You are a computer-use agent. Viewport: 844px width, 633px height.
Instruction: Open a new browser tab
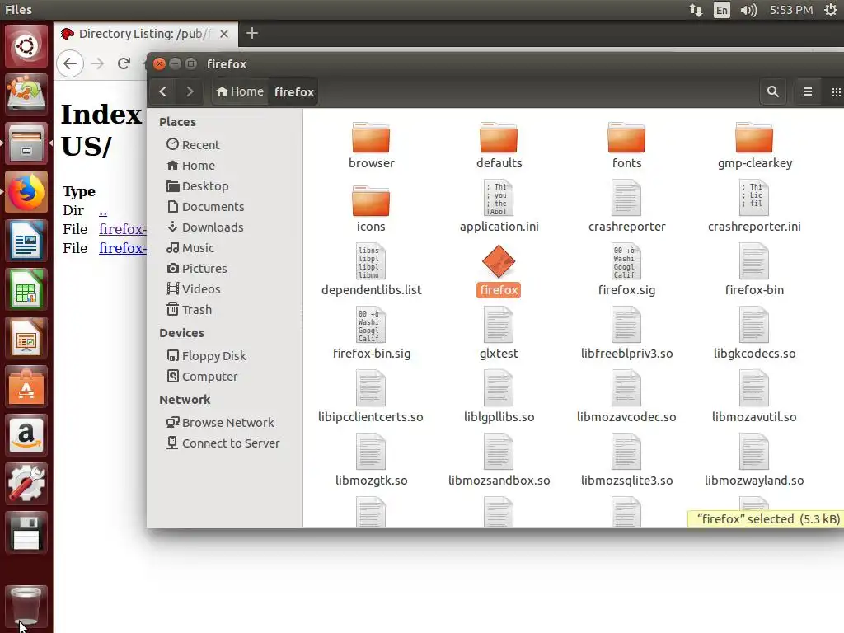pyautogui.click(x=252, y=33)
